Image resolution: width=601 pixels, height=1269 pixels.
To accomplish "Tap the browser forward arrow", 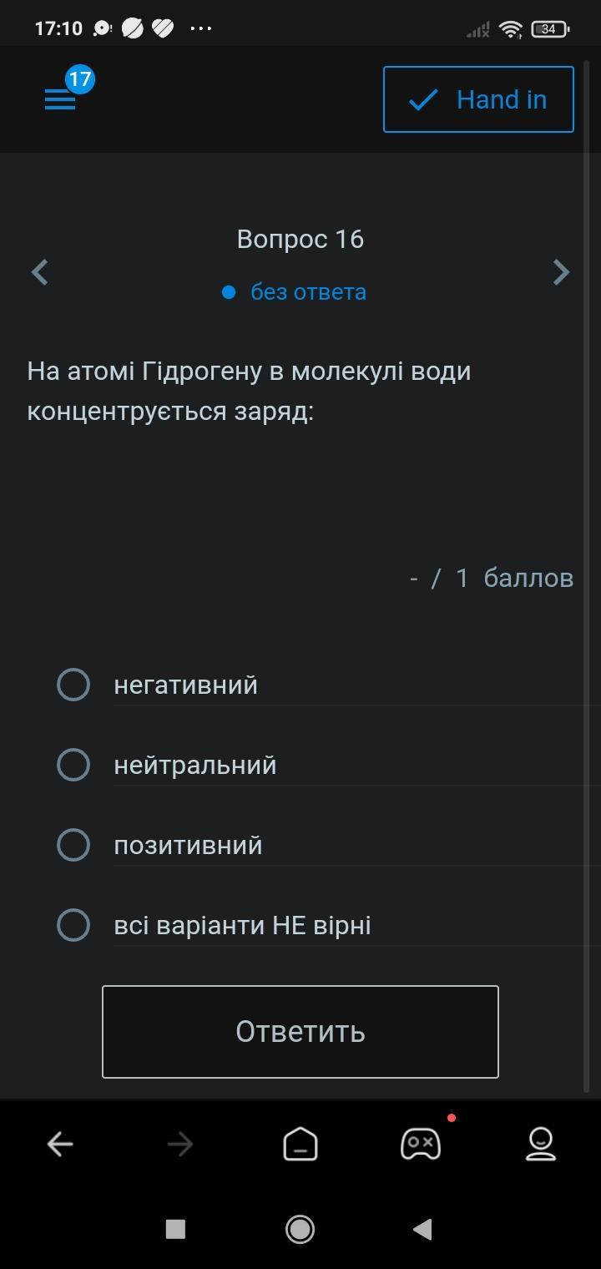I will point(180,1144).
